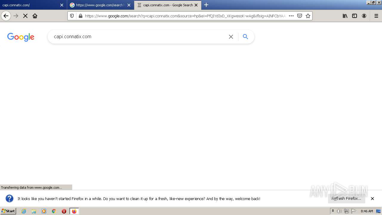Open page actions three-dot menu
This screenshot has height=215, width=382.
coord(291,16)
